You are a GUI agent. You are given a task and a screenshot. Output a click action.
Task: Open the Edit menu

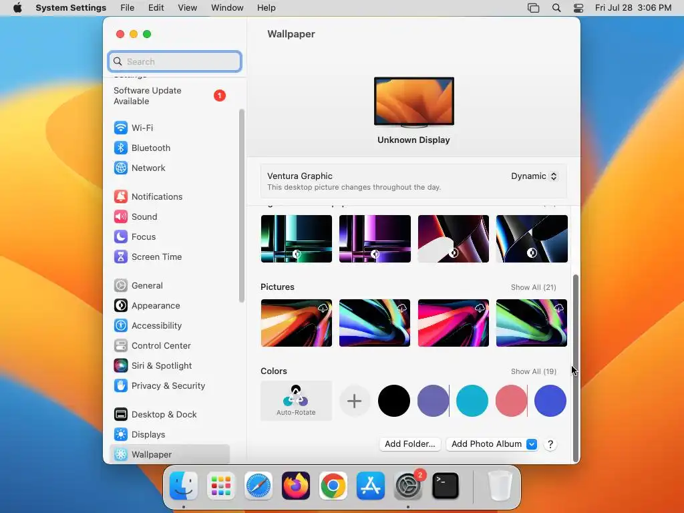[x=156, y=8]
